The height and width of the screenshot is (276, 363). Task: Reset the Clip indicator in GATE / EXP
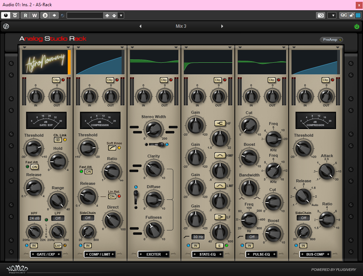coord(56,80)
